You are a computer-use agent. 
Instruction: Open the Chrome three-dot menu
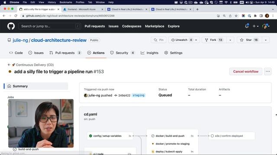point(273,16)
